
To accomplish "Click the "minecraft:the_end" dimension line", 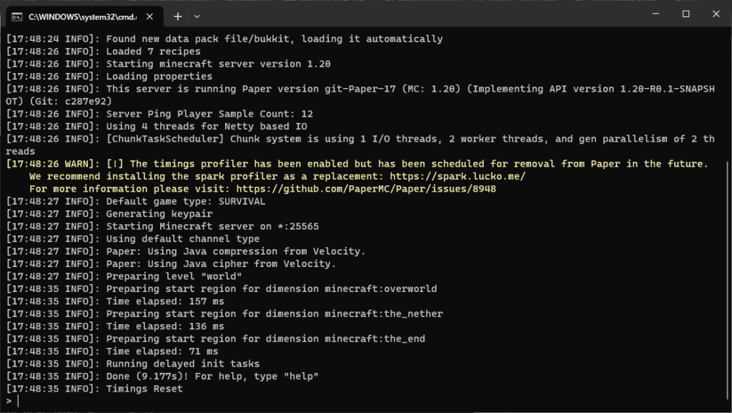I will 215,339.
